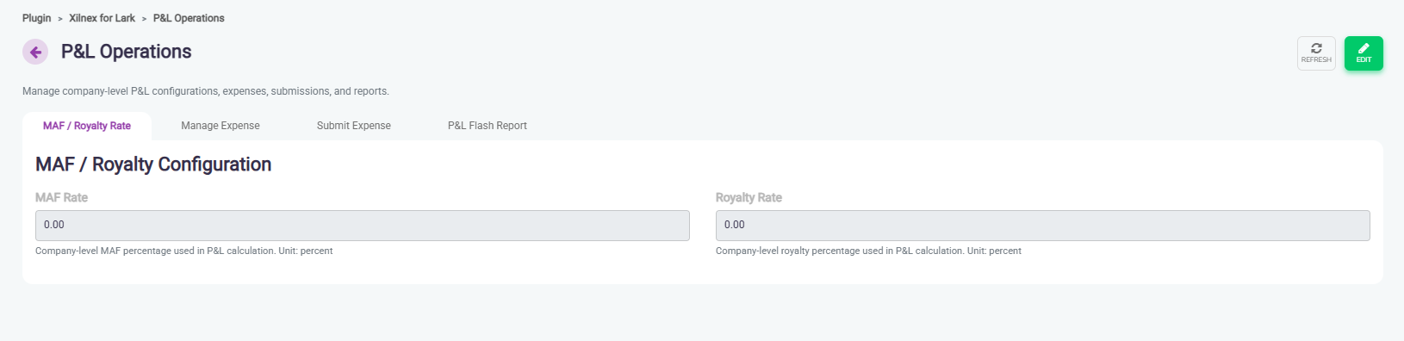Switch to the MAF / Royalty Rate tab

(x=87, y=126)
